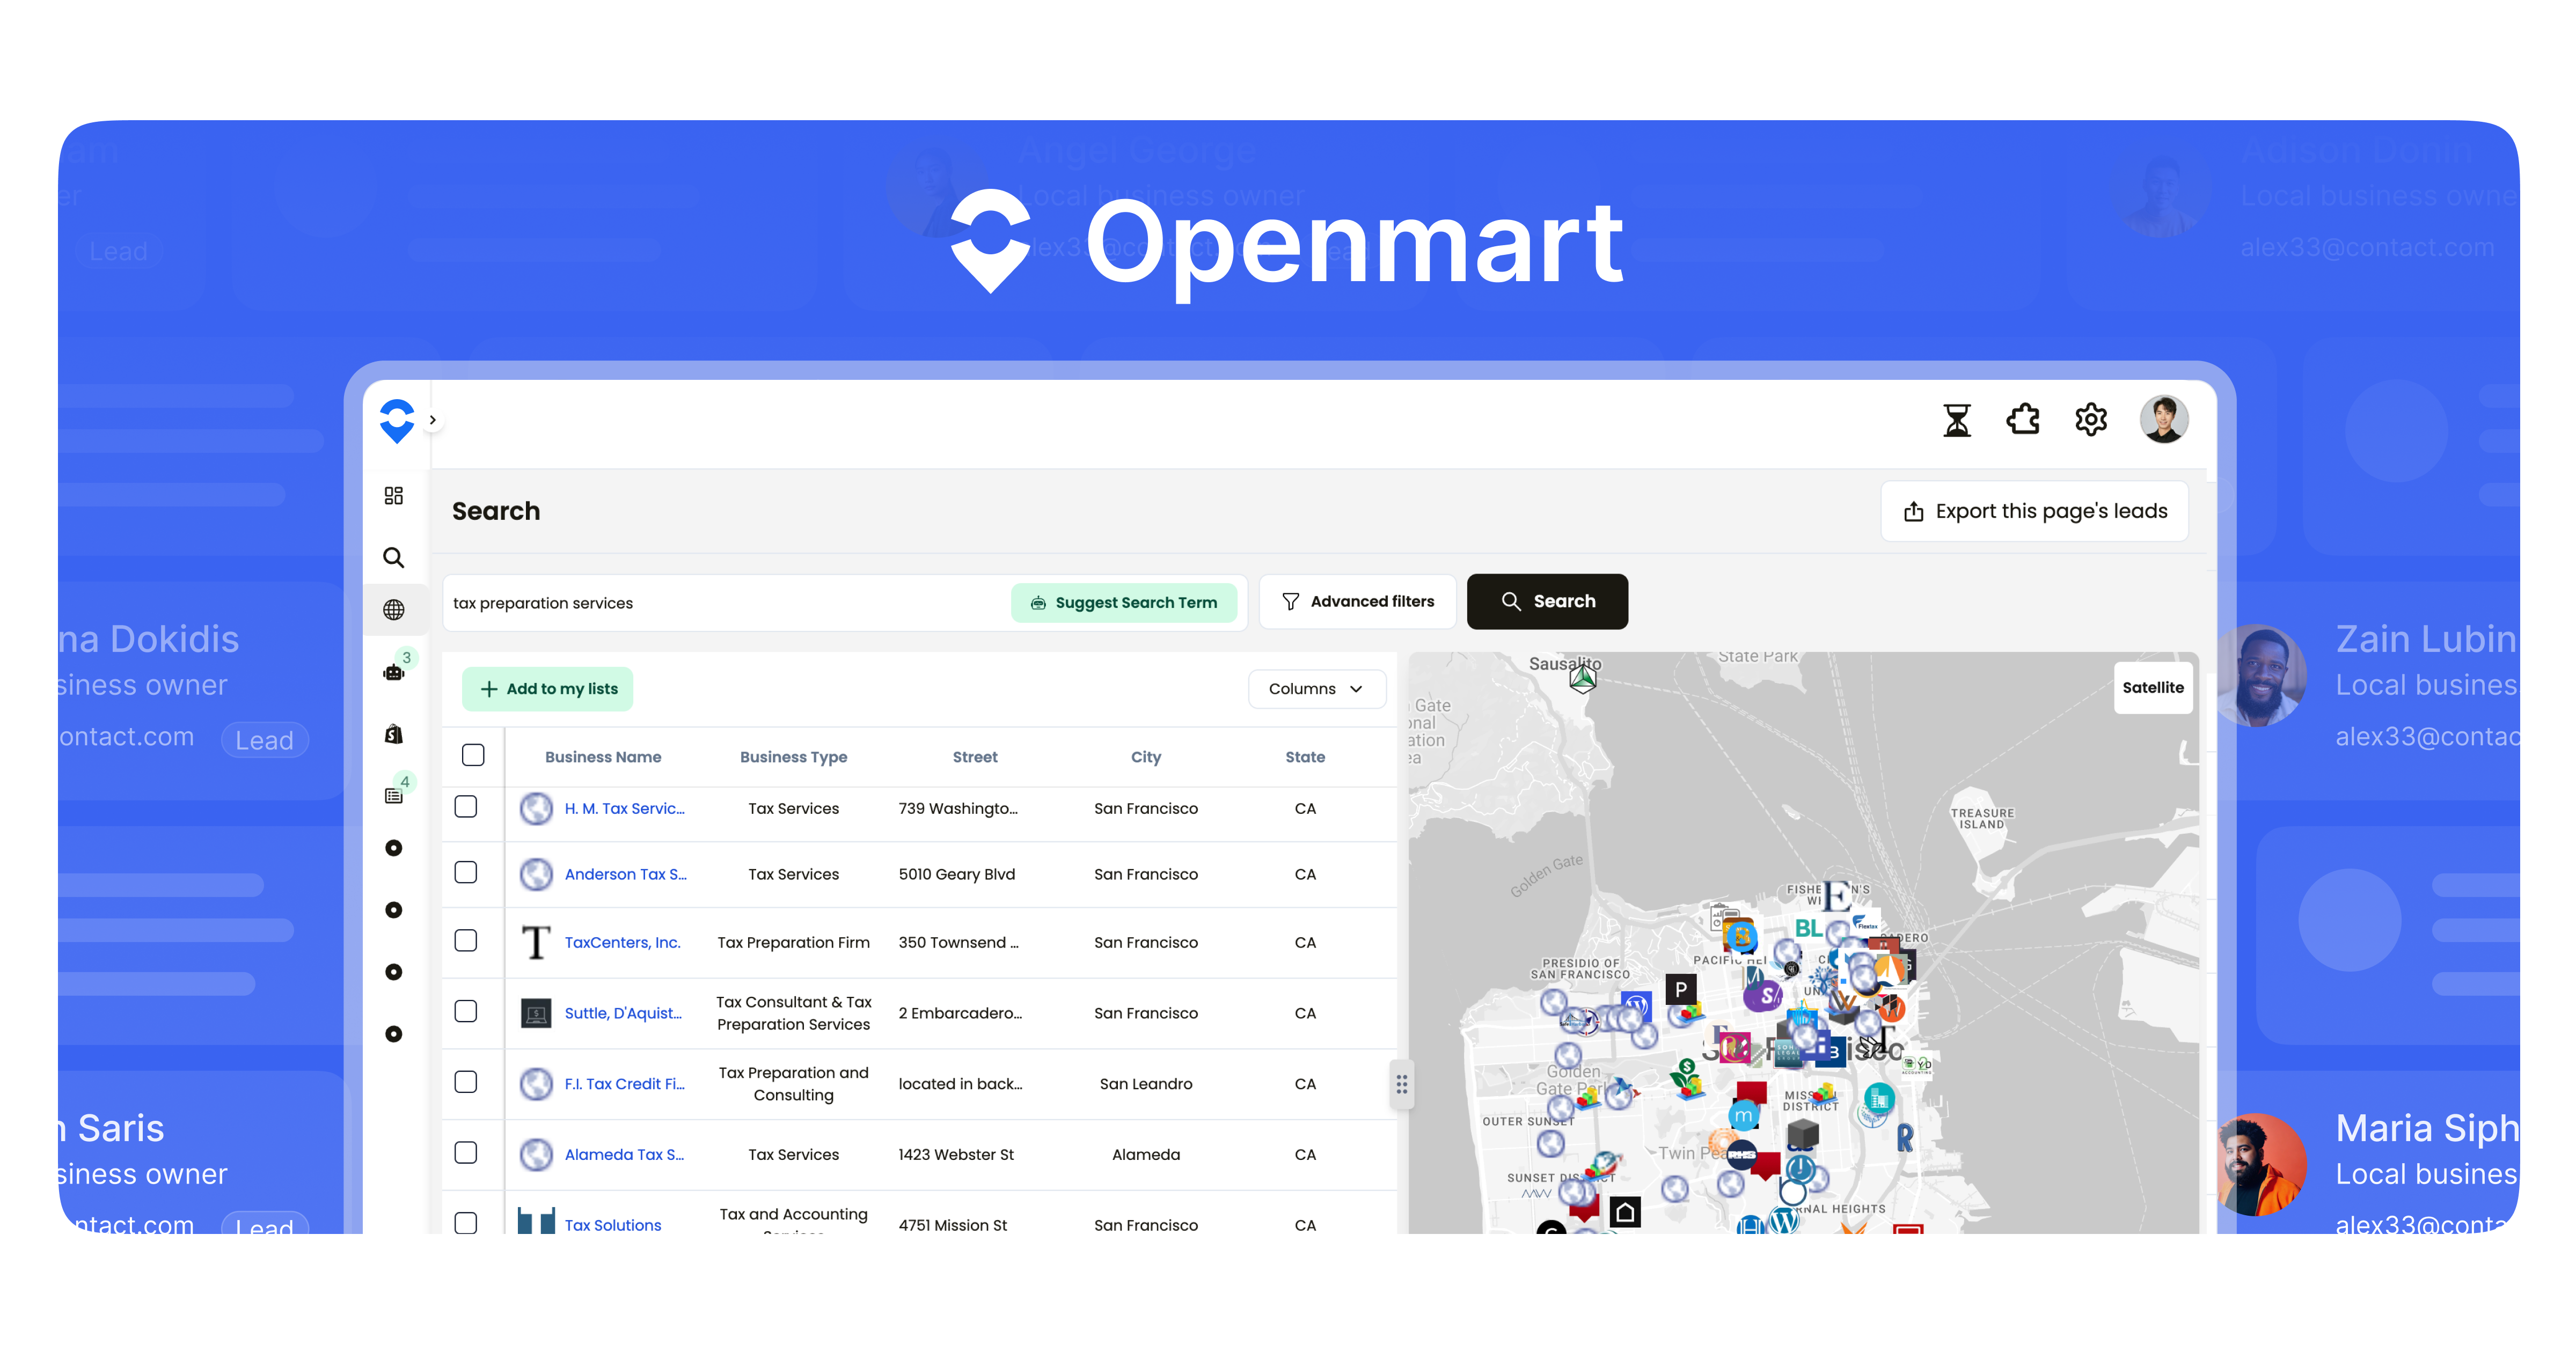
Task: Expand the Columns dropdown
Action: [1316, 688]
